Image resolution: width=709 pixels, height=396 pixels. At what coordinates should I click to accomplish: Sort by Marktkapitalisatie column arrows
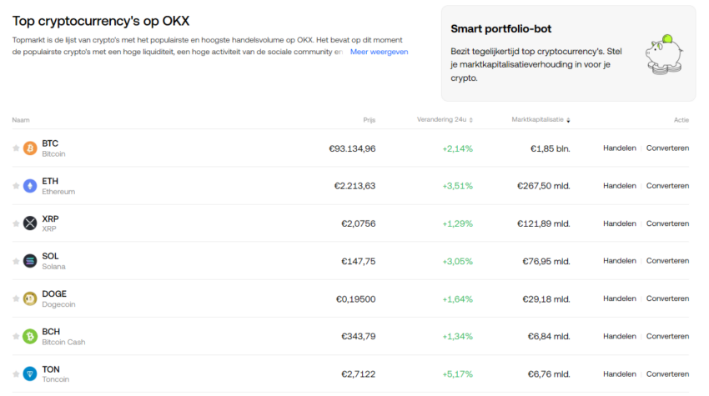(x=568, y=120)
